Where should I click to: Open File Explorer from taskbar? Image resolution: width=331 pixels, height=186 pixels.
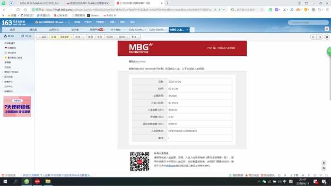(48, 182)
